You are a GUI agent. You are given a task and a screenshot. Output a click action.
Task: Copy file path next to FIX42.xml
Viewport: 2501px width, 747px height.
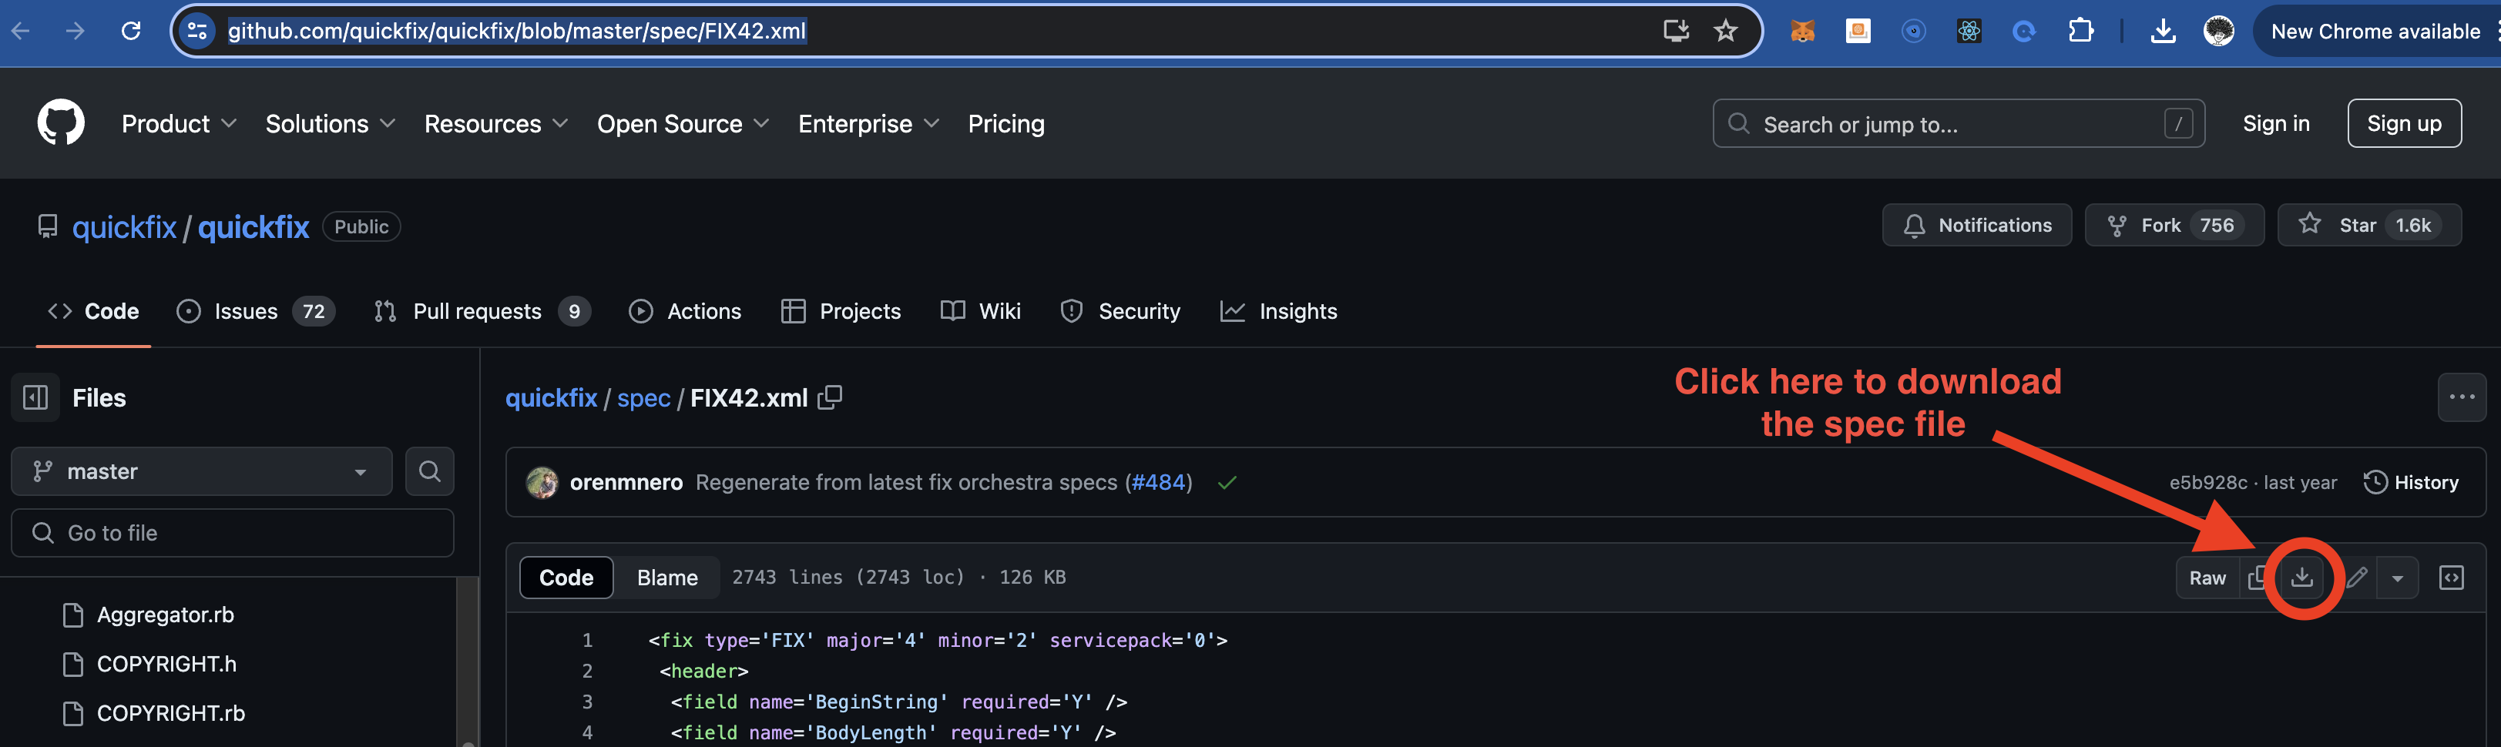pyautogui.click(x=830, y=397)
